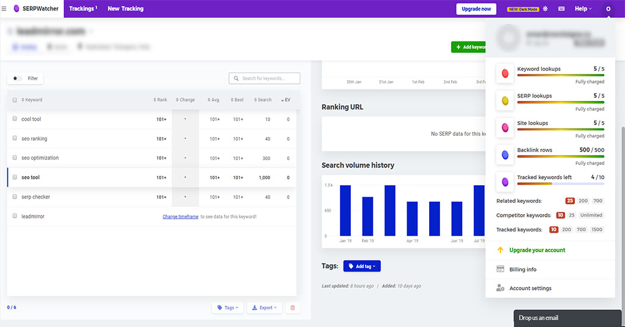This screenshot has width=625, height=327.
Task: Click the Search for keywords input field
Action: [264, 79]
